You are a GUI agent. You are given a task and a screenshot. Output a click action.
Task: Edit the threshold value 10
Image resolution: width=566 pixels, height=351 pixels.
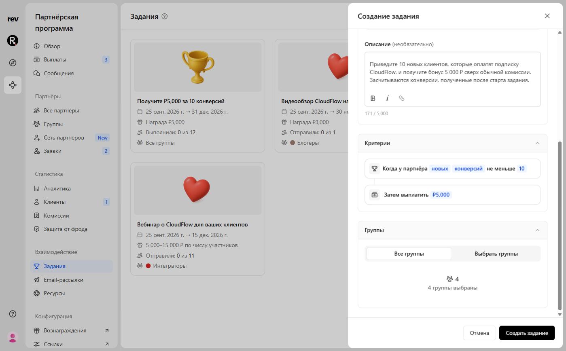pyautogui.click(x=521, y=169)
